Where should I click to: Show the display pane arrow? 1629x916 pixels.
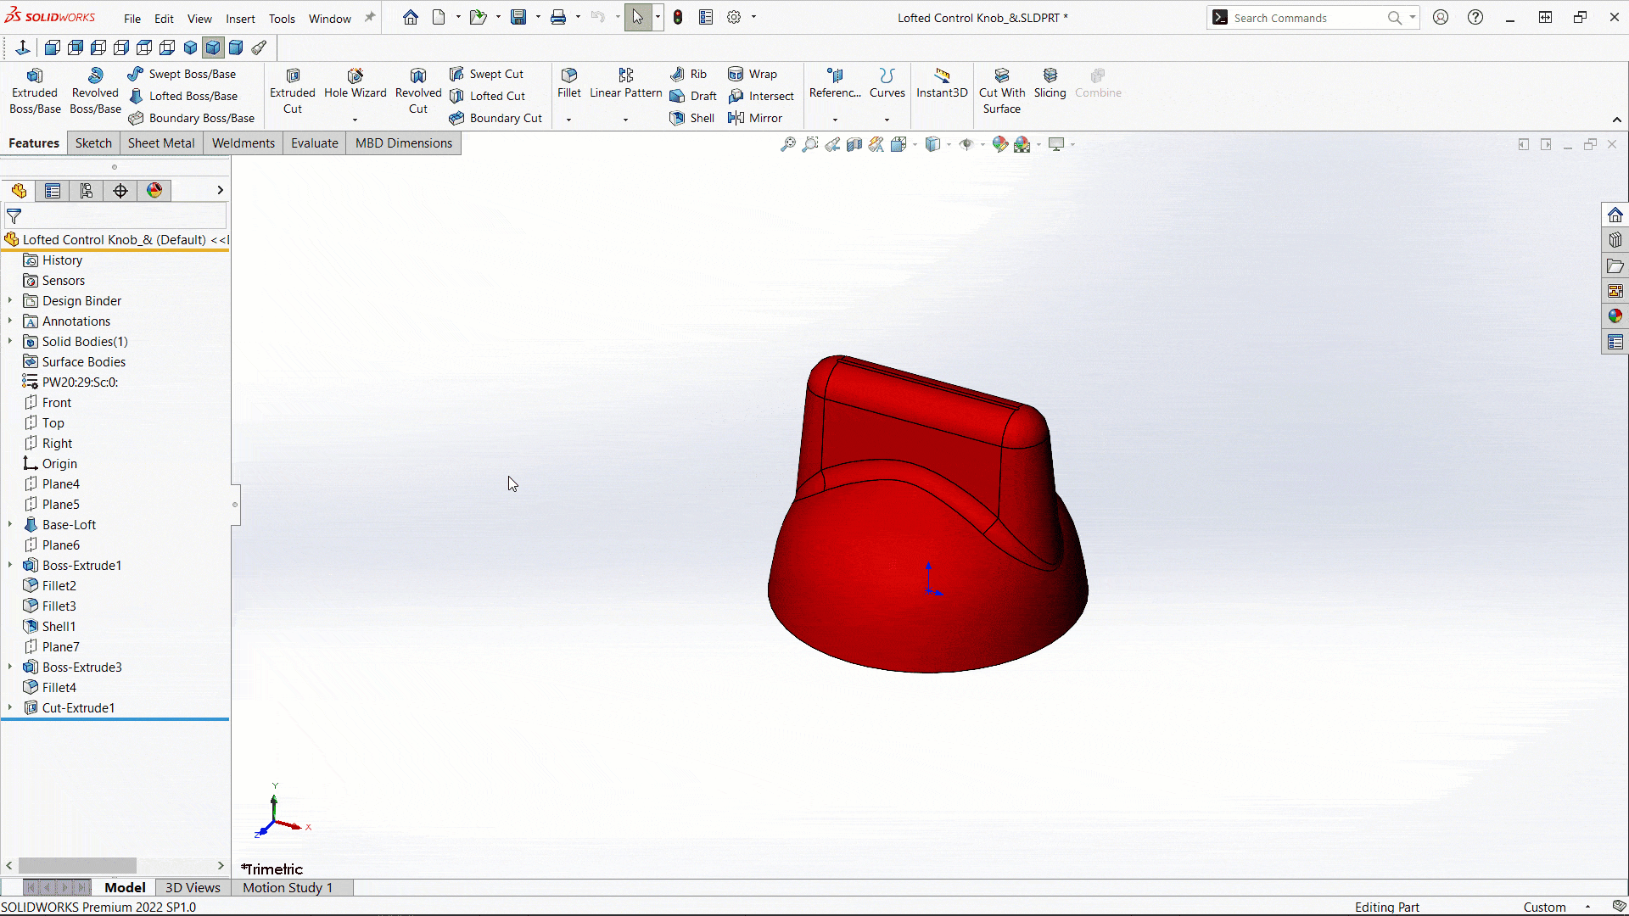(x=220, y=191)
